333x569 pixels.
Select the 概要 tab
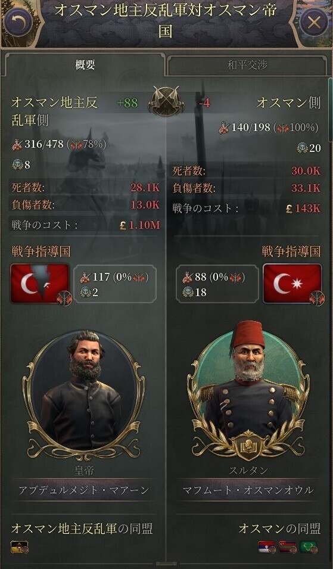point(85,64)
